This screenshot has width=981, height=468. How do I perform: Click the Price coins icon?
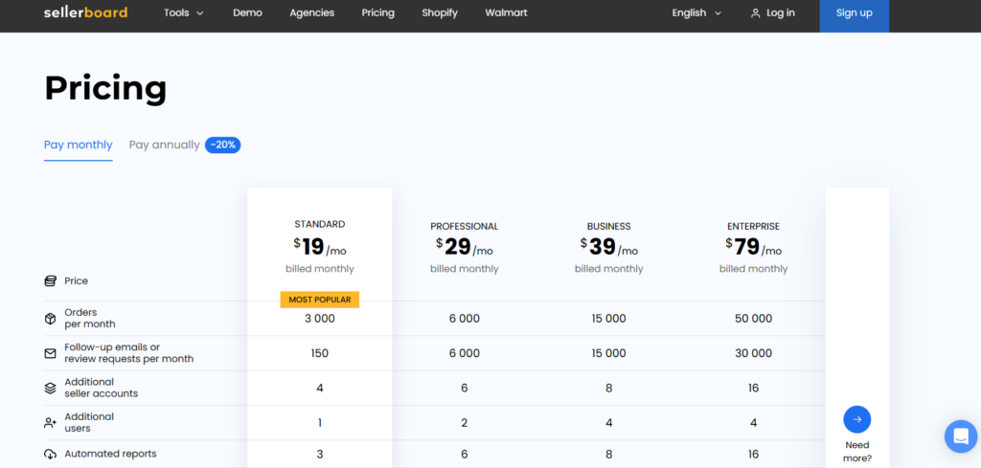50,281
